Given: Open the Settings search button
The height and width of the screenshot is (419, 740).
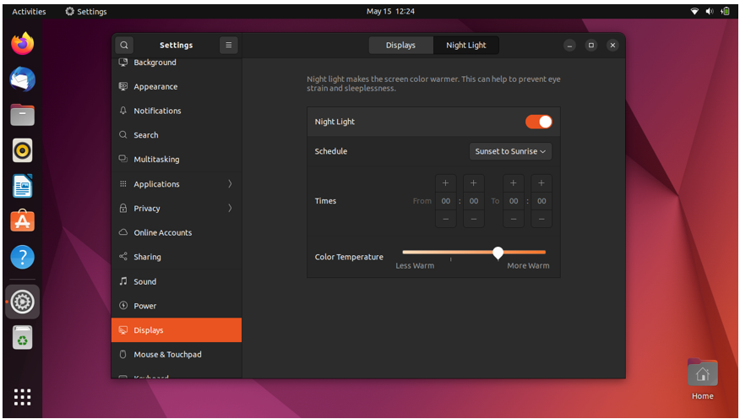Looking at the screenshot, I should tap(123, 46).
